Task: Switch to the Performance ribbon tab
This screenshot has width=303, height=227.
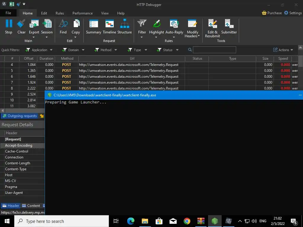Action: [83, 13]
